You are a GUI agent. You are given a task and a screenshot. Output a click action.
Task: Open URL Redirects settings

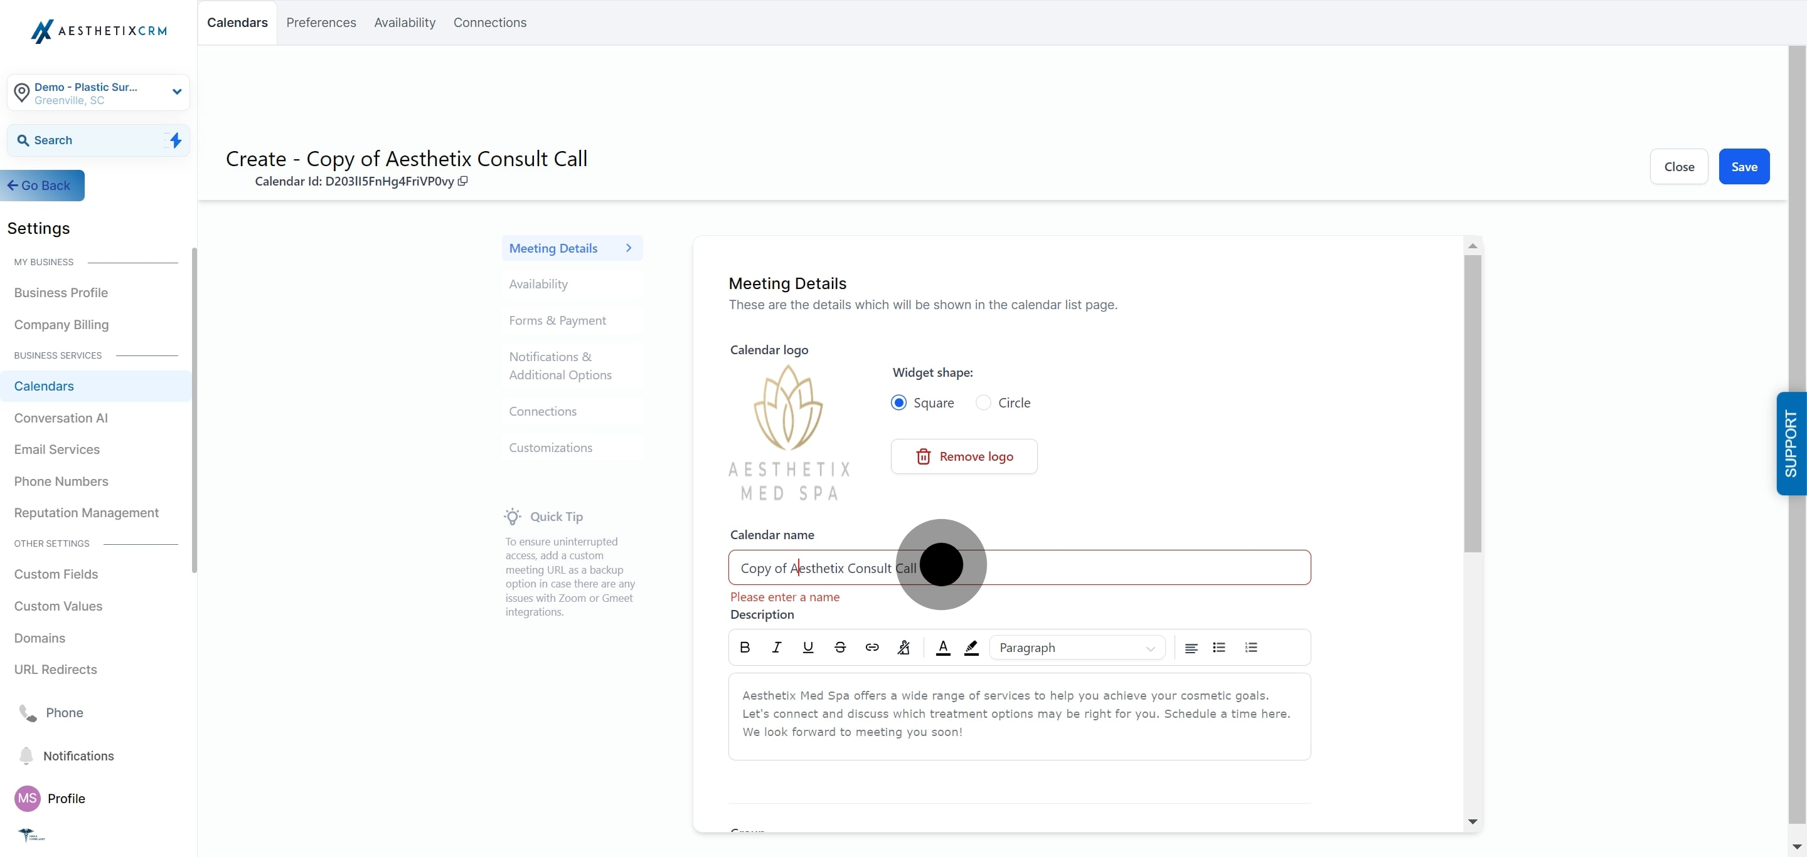point(55,669)
